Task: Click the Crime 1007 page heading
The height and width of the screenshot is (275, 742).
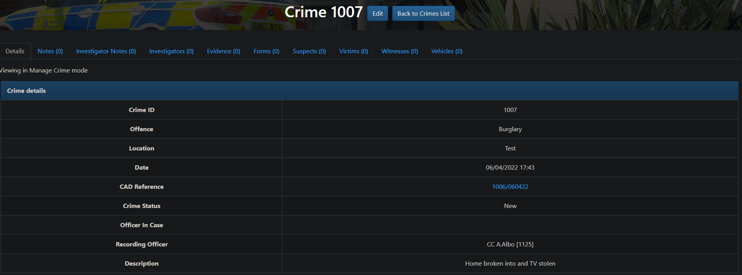Action: 323,12
